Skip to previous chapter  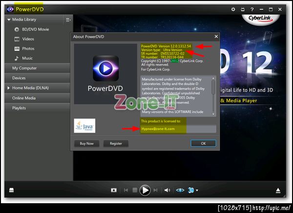click(126, 190)
